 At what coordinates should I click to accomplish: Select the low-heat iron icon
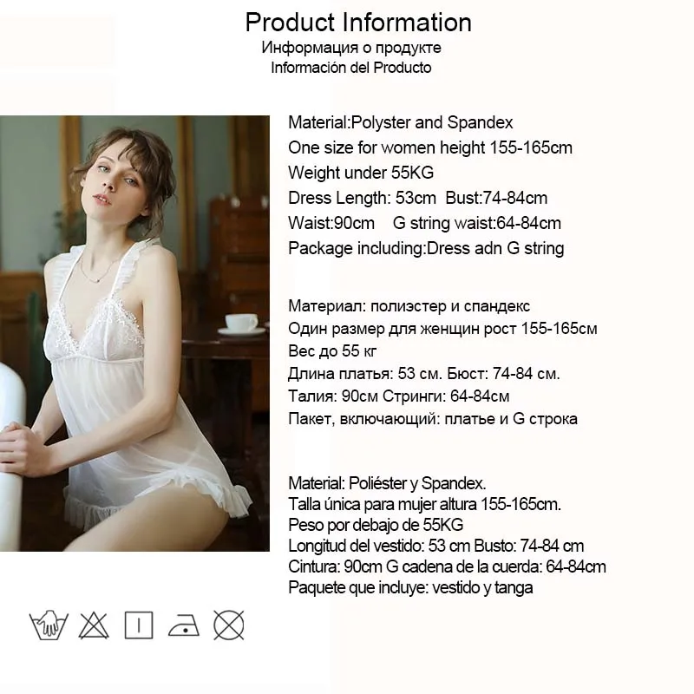click(x=184, y=625)
